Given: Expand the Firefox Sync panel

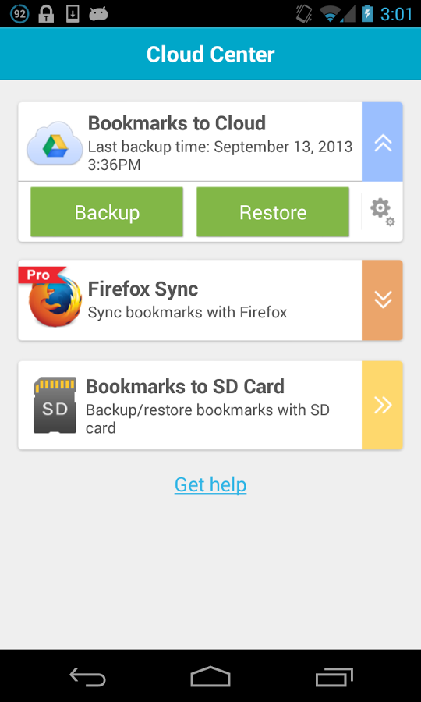Looking at the screenshot, I should click(x=382, y=300).
